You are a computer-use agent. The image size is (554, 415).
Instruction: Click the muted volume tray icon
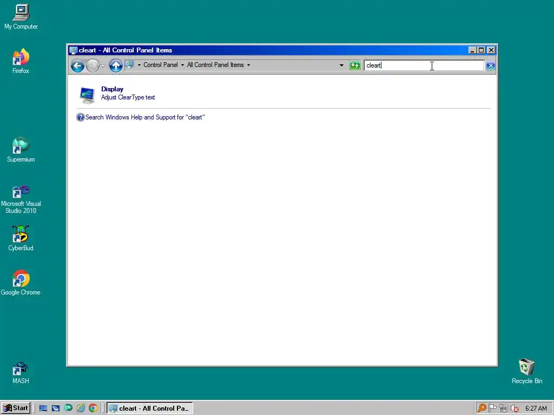(x=515, y=409)
